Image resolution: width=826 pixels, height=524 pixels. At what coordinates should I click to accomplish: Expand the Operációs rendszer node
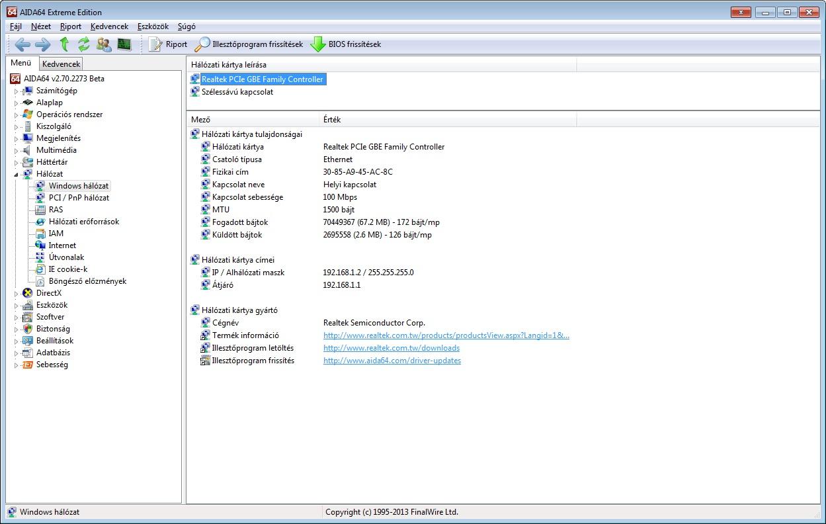pos(17,115)
